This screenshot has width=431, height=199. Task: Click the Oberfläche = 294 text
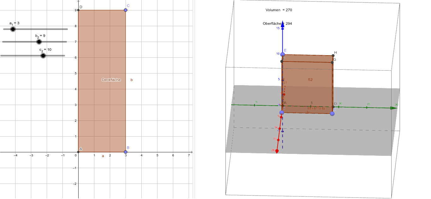(x=277, y=23)
